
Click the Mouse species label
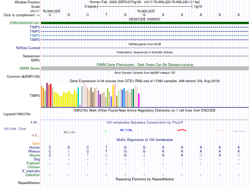pos(35,155)
